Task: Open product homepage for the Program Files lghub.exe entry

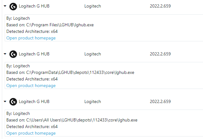Action: coord(31,38)
